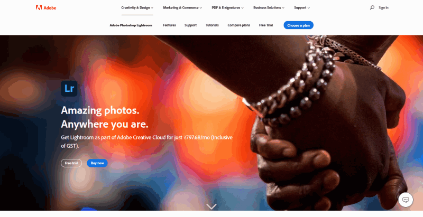Click the Sign In link
The image size is (423, 217).
click(383, 8)
